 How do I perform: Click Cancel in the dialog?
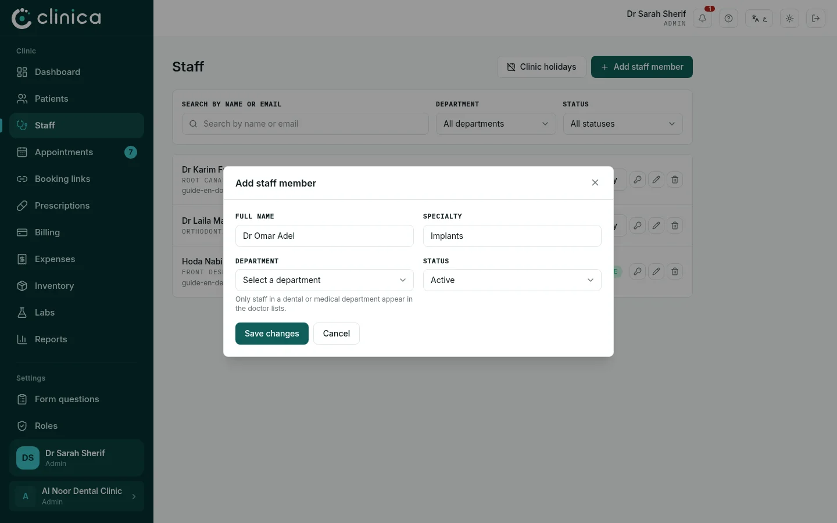(x=337, y=334)
